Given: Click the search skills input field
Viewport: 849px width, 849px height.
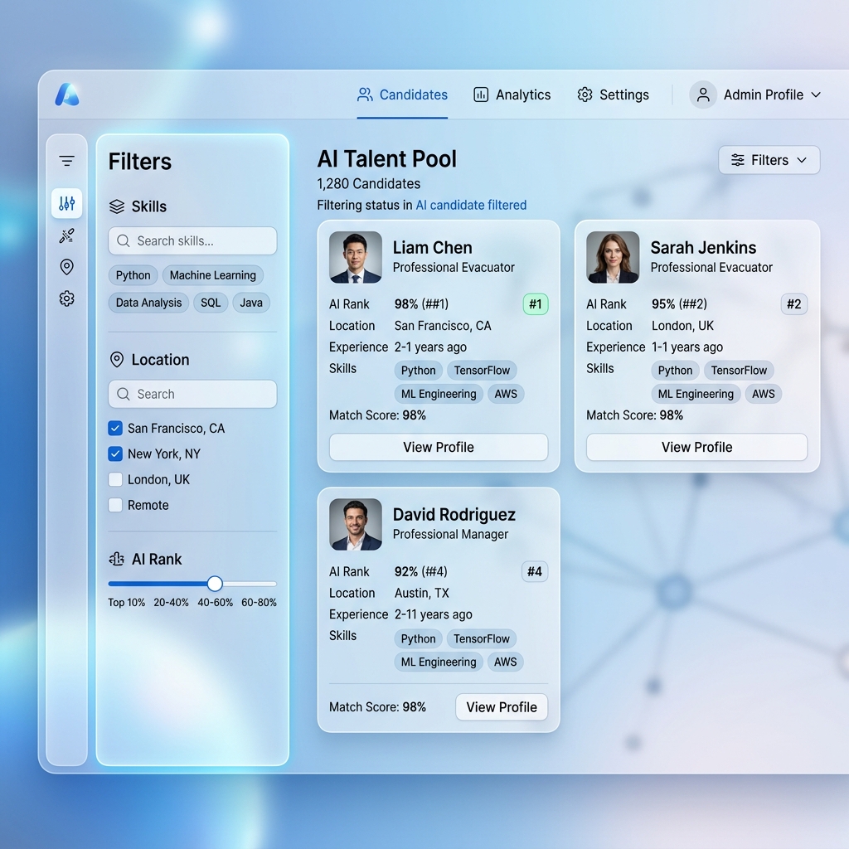Looking at the screenshot, I should click(x=192, y=240).
